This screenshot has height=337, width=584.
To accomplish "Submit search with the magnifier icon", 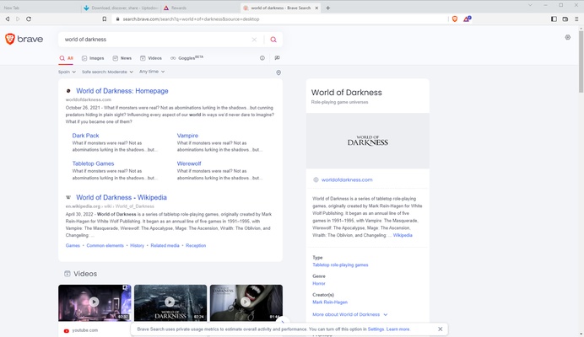I will click(x=273, y=40).
